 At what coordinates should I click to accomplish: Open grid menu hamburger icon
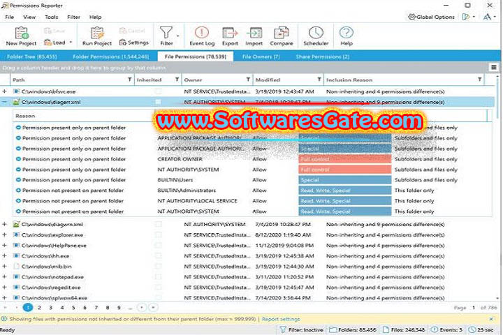pos(494,67)
